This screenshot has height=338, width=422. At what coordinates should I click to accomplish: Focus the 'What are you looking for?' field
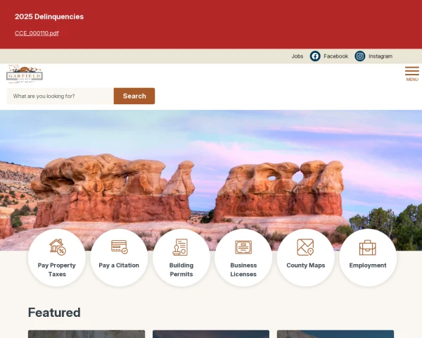click(60, 96)
